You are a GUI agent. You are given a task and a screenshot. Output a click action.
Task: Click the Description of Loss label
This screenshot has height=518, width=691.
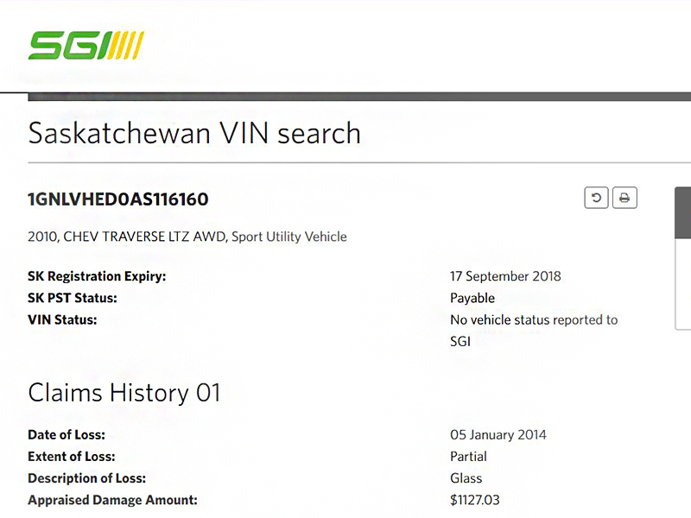[x=87, y=478]
